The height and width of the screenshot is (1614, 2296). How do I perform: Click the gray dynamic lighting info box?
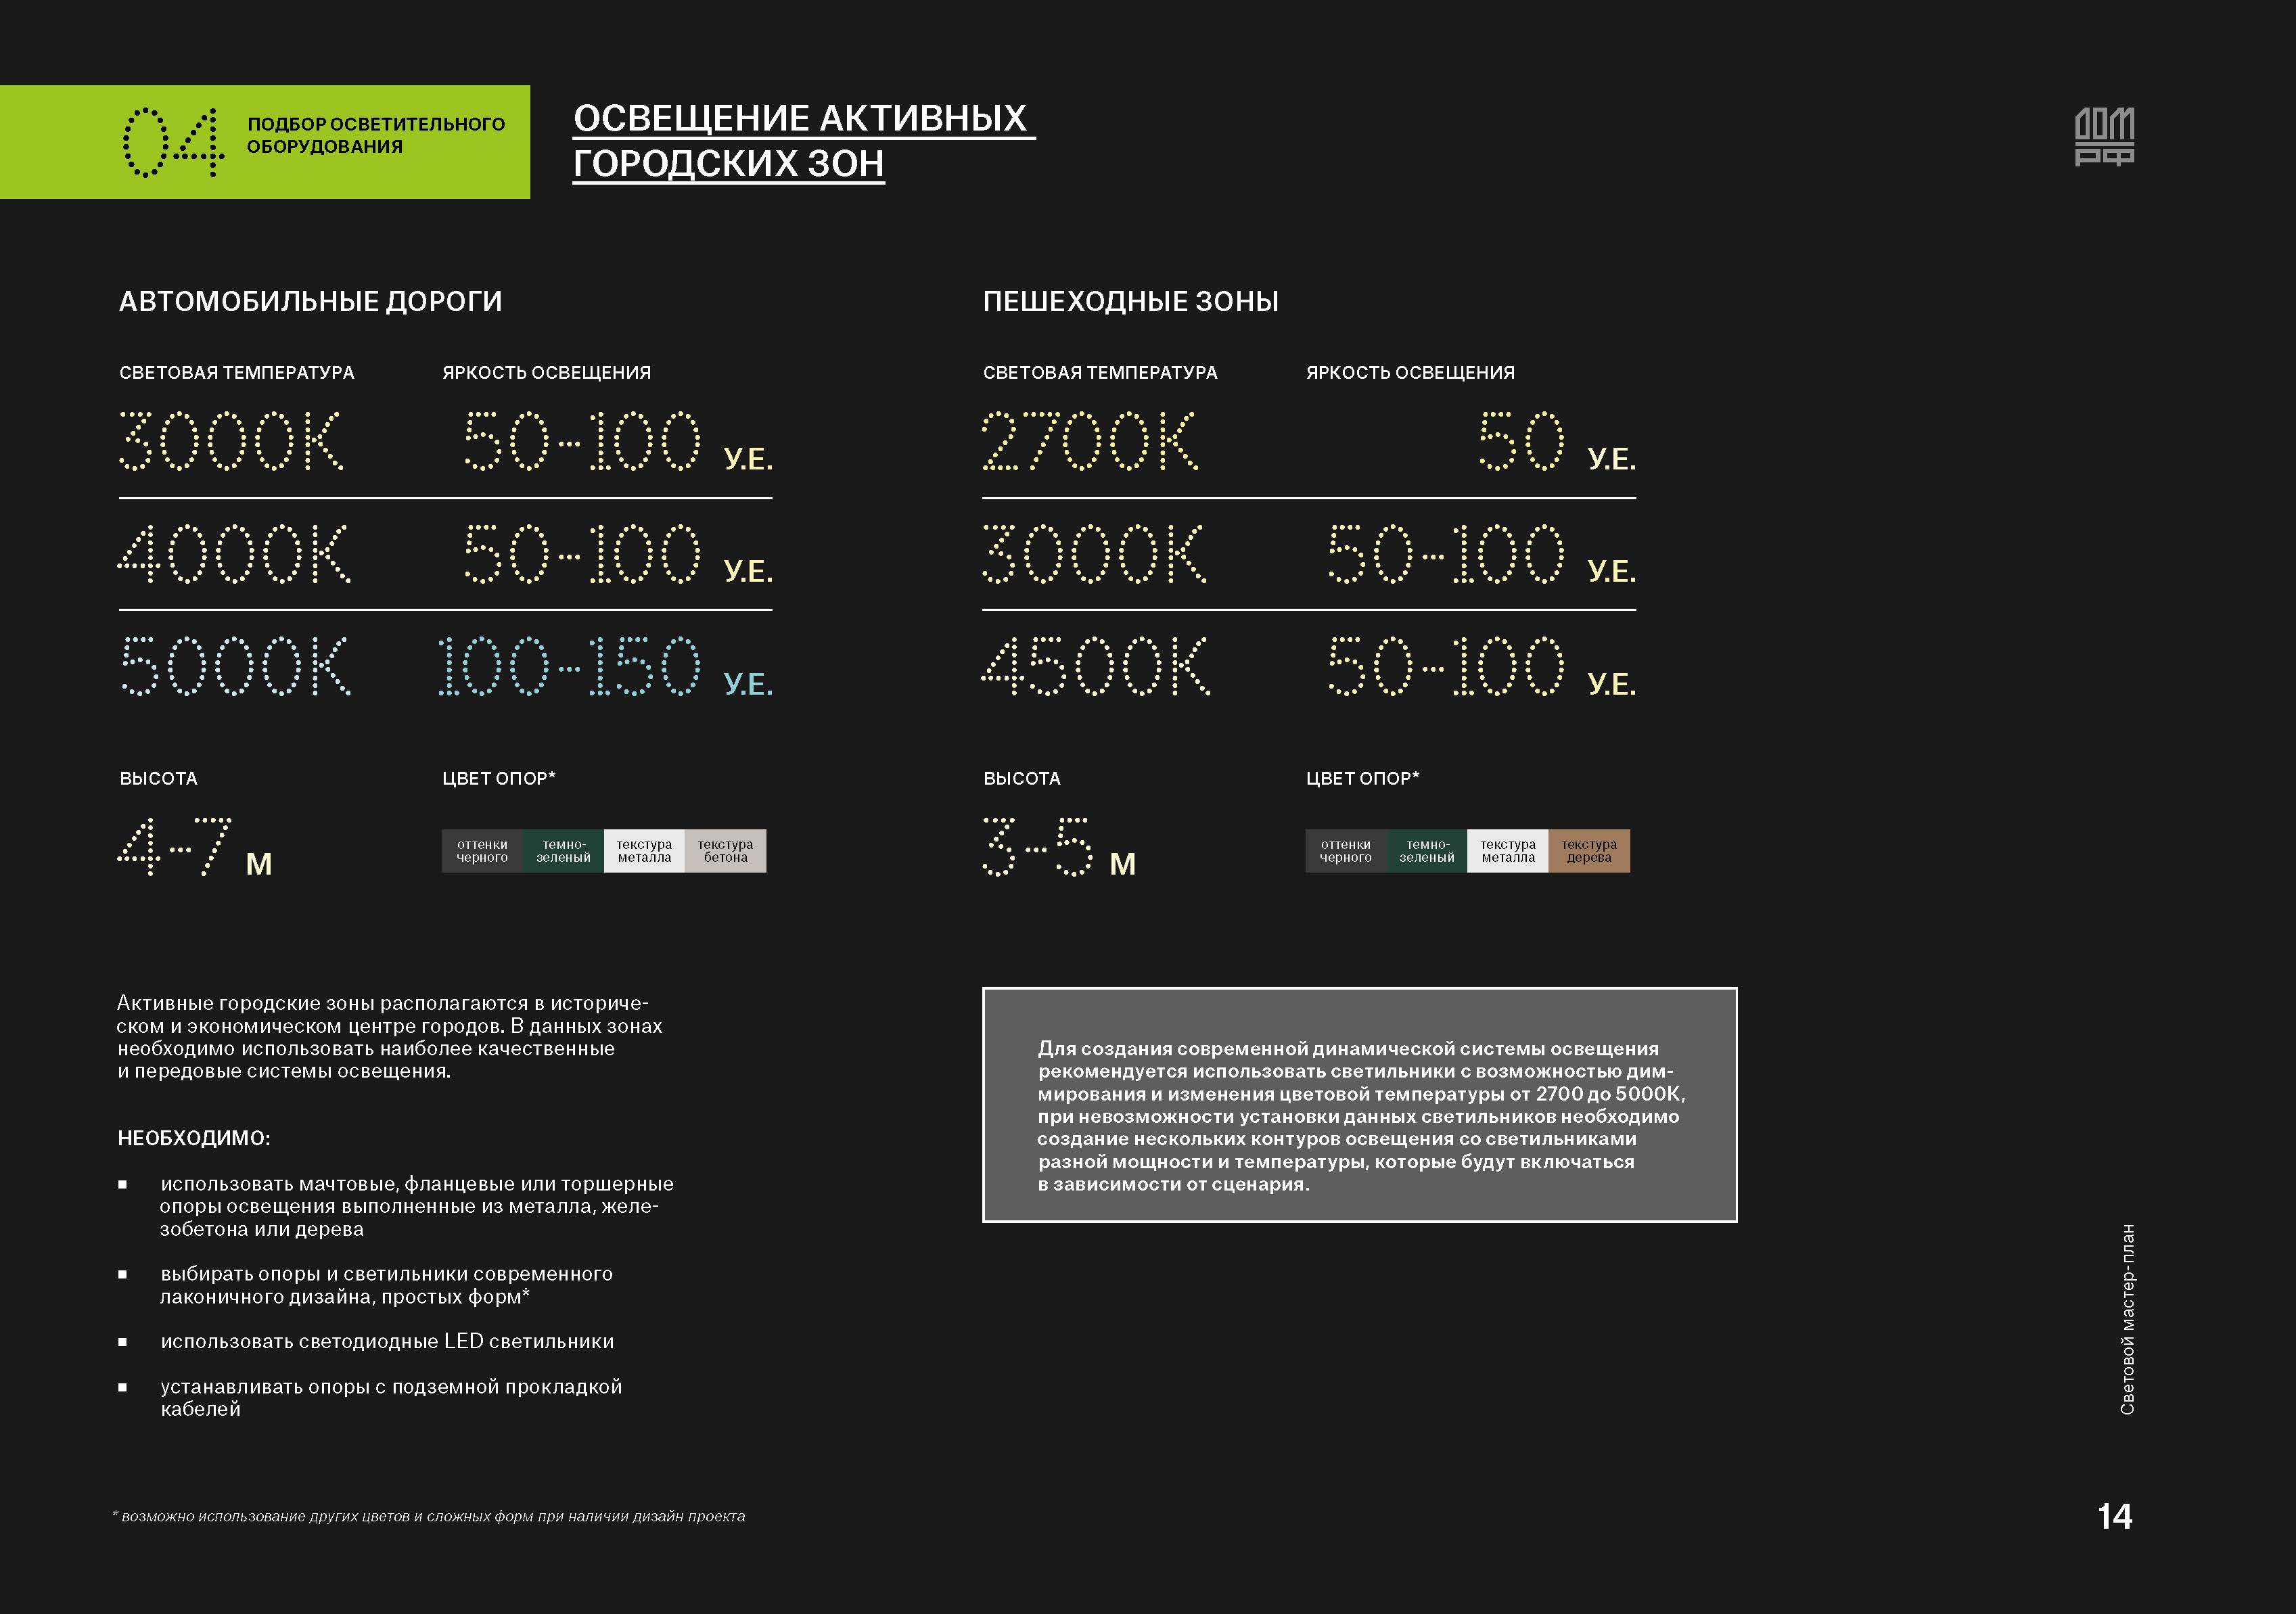point(1359,1105)
